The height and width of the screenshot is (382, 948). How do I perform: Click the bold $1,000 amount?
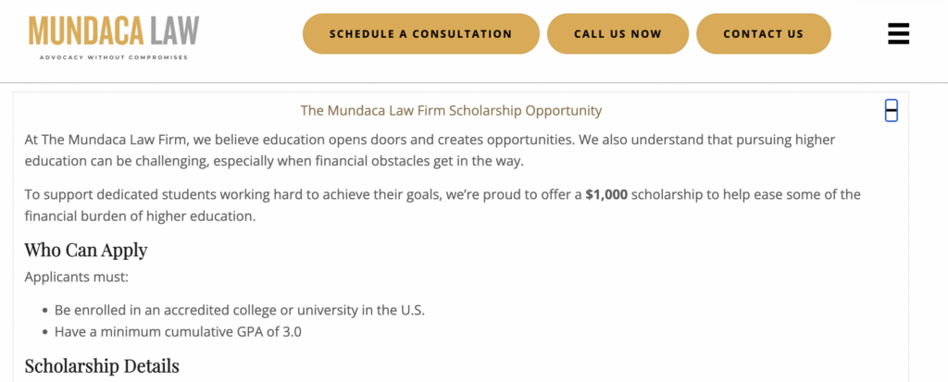coord(605,195)
